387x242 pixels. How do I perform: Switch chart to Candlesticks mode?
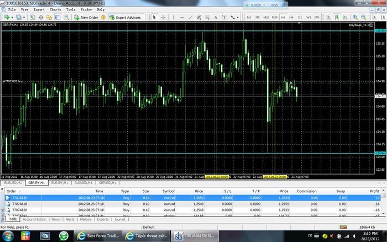pyautogui.click(x=337, y=17)
